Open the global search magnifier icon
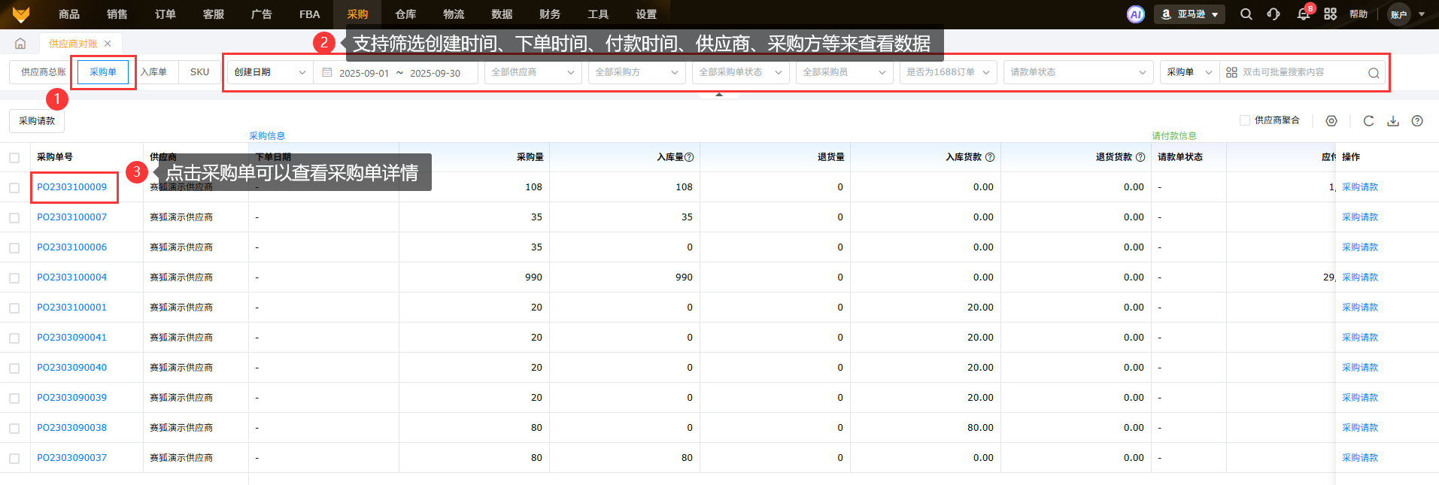Screen dimensions: 1439x485 [1246, 14]
